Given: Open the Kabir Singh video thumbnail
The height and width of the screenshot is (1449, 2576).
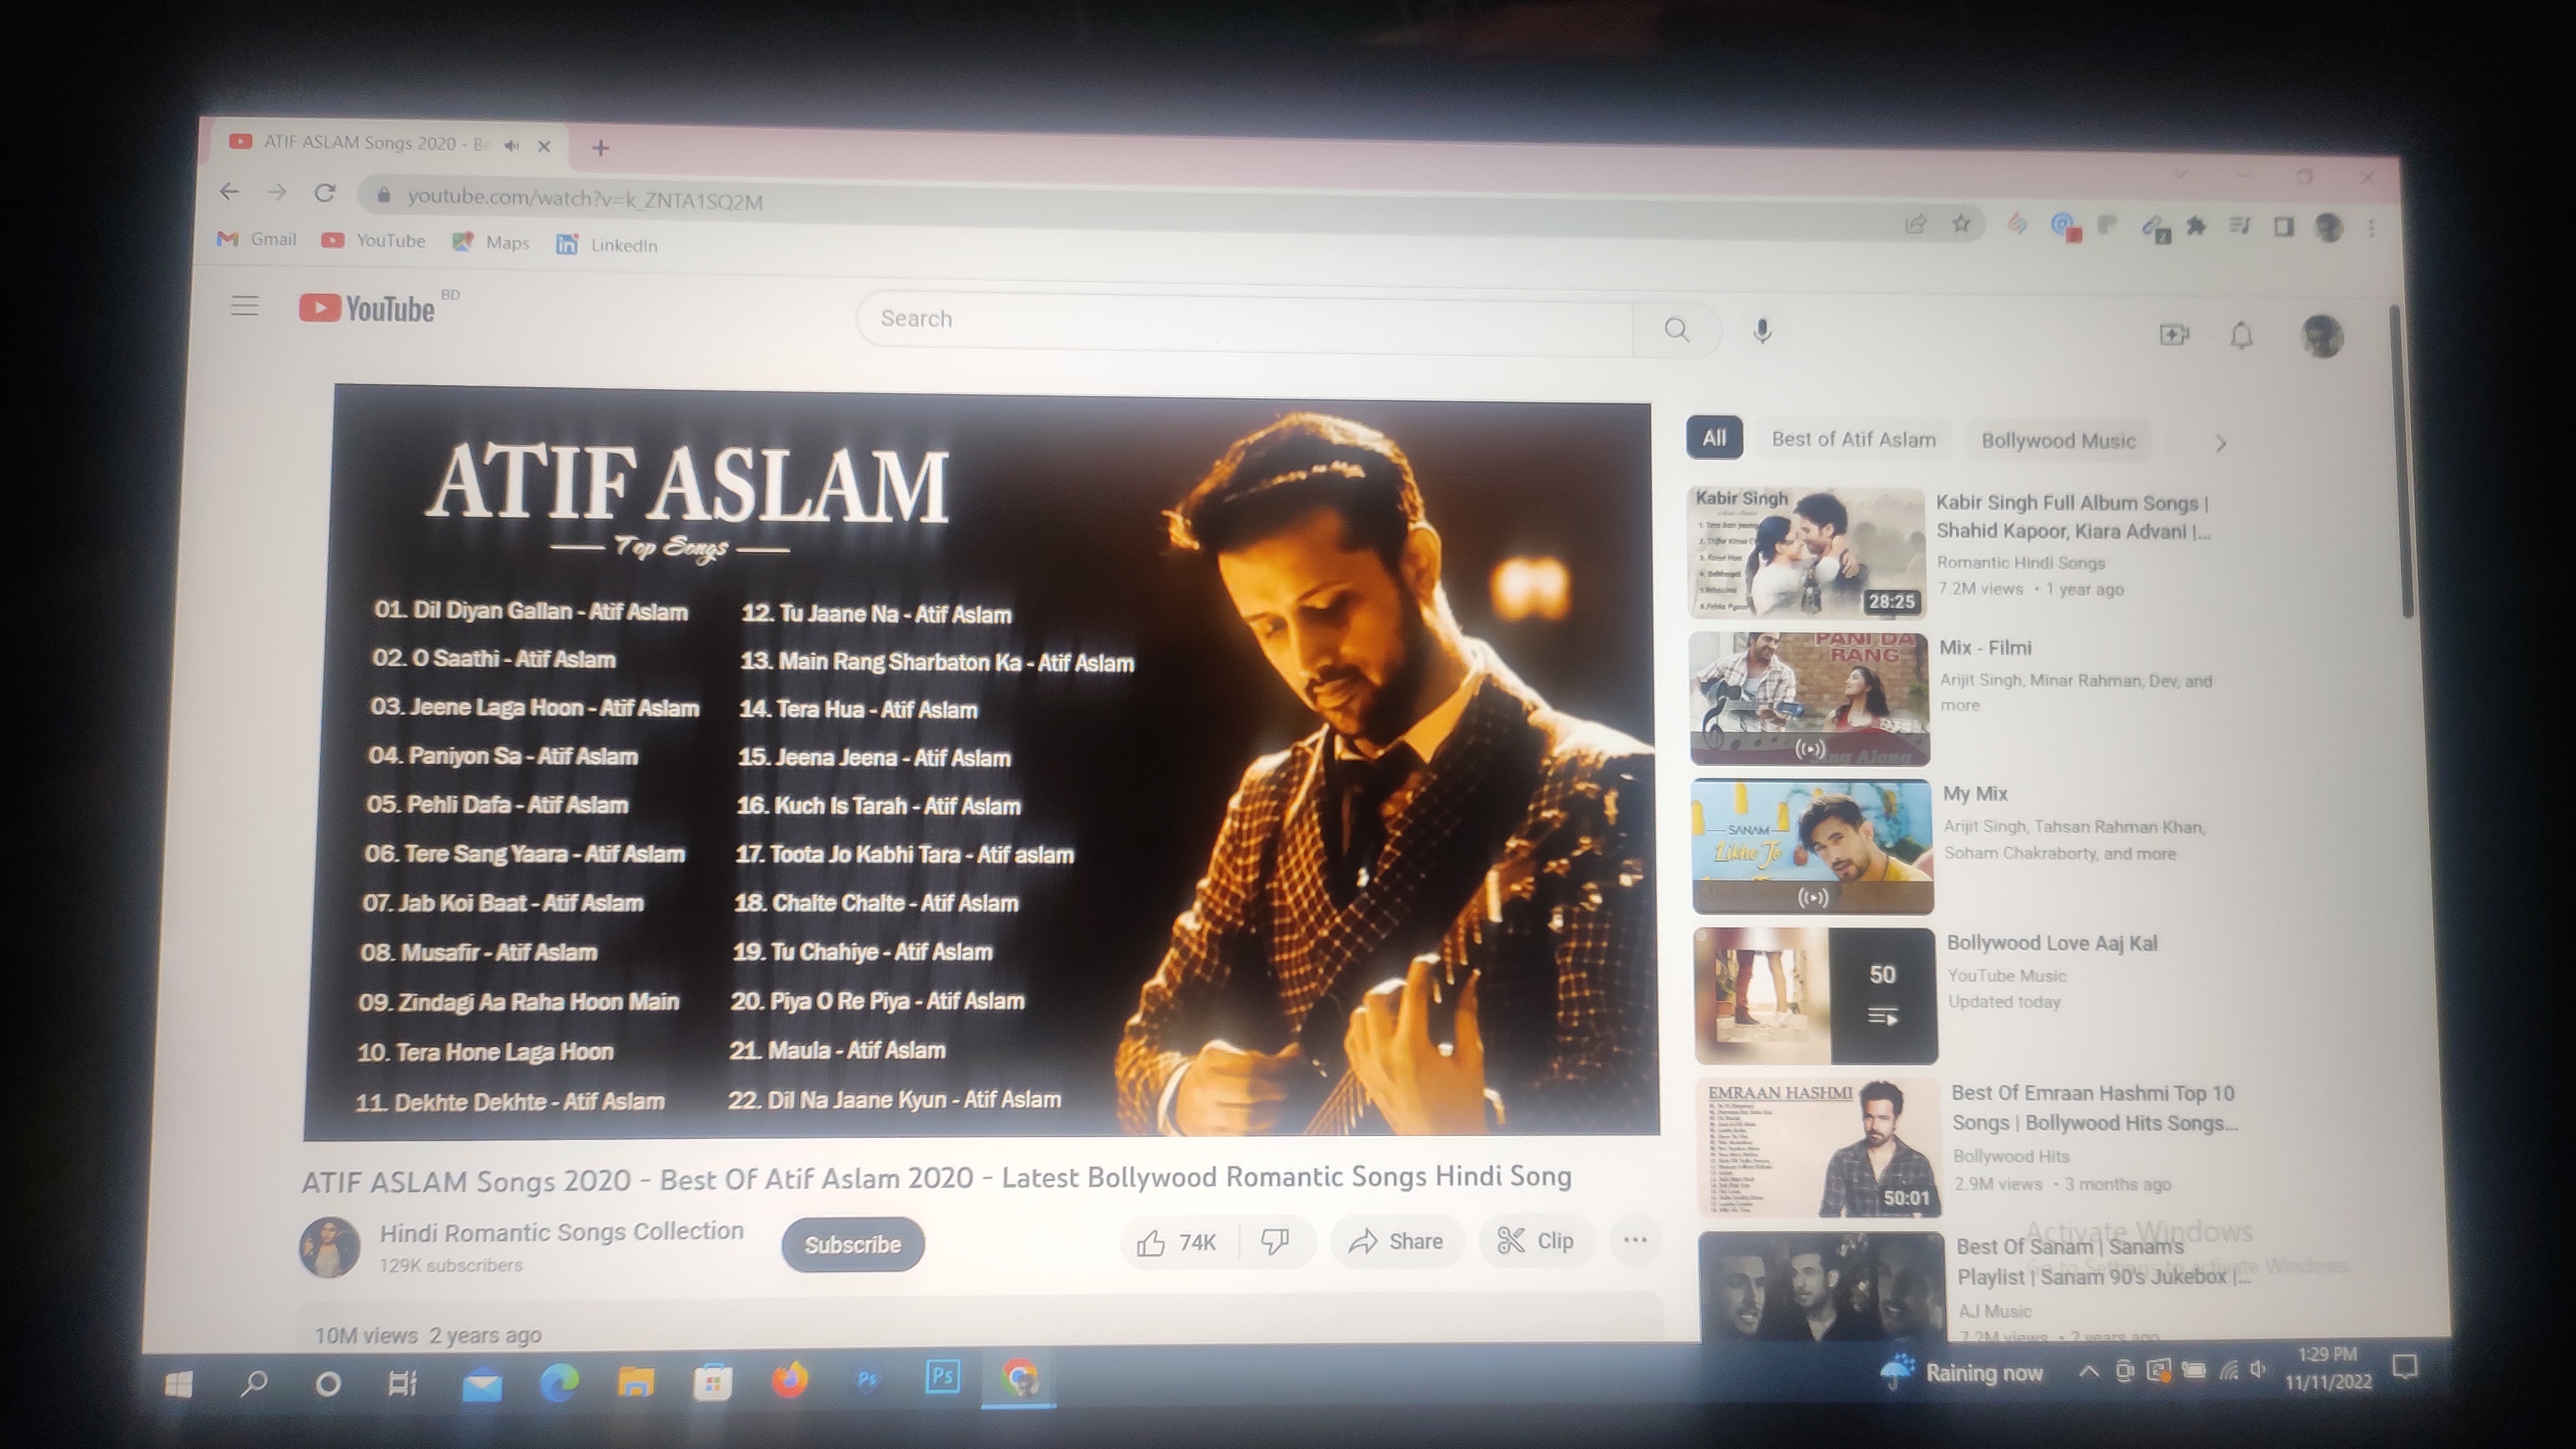Looking at the screenshot, I should tap(1806, 553).
